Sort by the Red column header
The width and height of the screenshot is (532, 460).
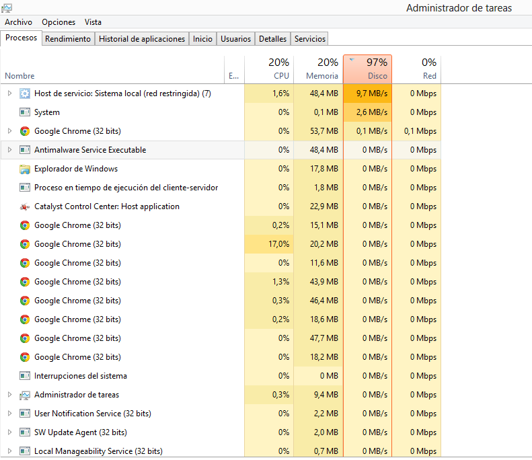(x=416, y=69)
